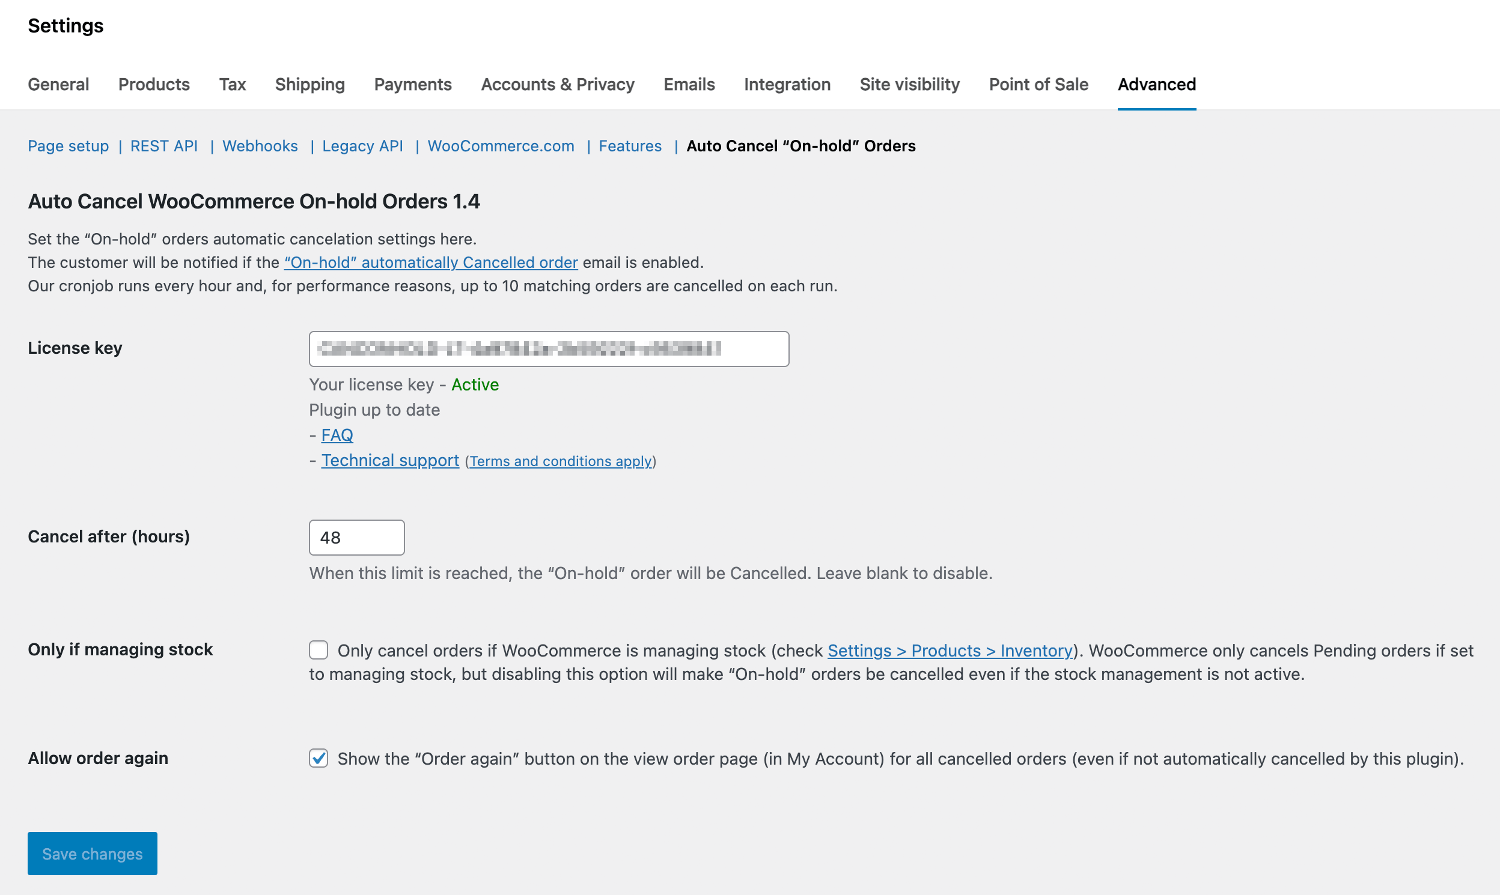Image resolution: width=1500 pixels, height=895 pixels.
Task: View Terms and conditions apply link
Action: pos(561,461)
